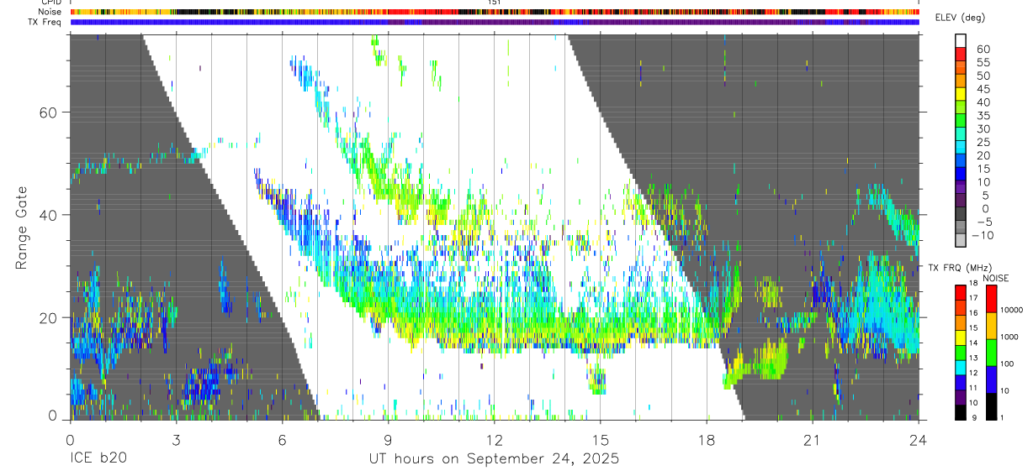The height and width of the screenshot is (476, 1033).
Task: Click the Noise row label at top
Action: (50, 12)
